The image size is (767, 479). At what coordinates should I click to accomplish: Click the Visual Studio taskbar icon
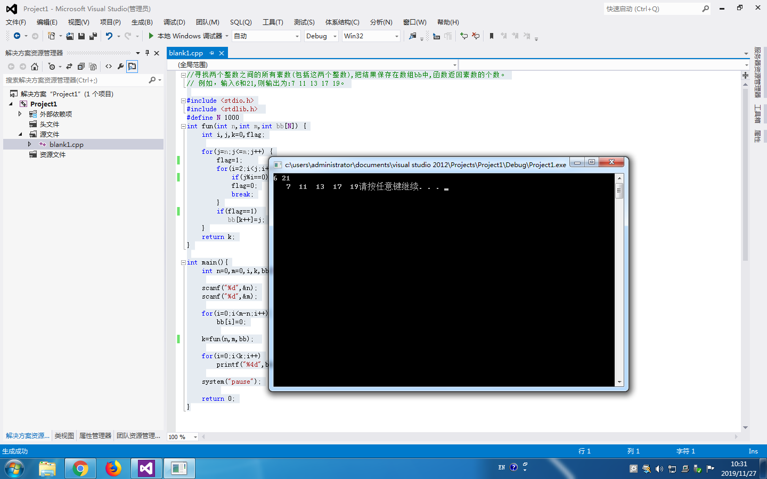(146, 468)
